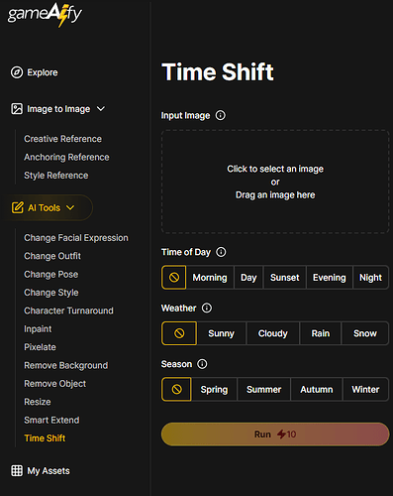The image size is (393, 496).
Task: Open Explore via compass icon
Action: (x=17, y=72)
